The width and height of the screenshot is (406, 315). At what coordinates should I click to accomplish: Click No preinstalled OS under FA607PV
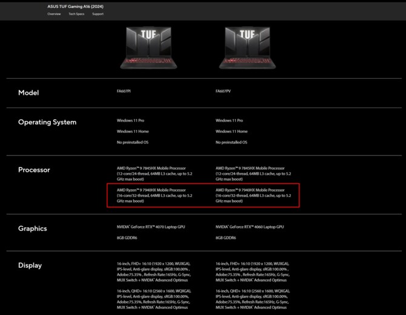[231, 142]
